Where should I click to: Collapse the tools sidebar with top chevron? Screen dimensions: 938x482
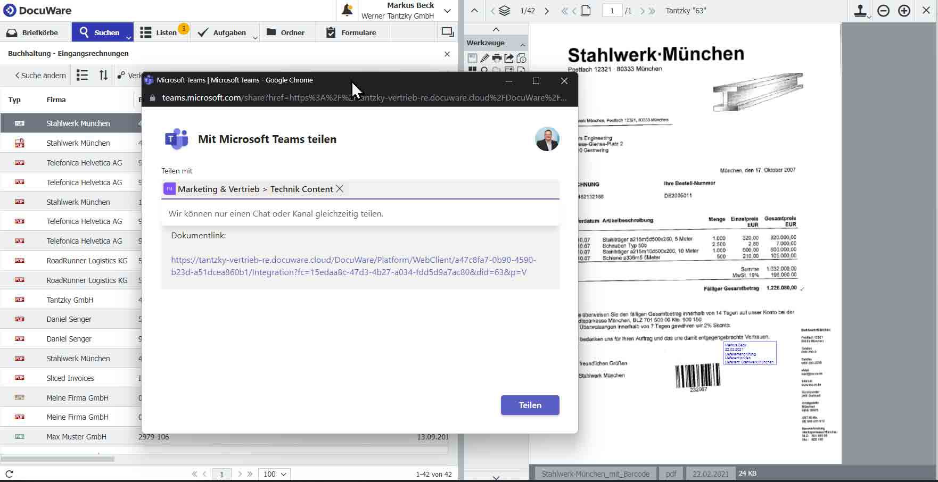[496, 29]
